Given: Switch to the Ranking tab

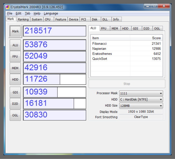Looking at the screenshot, I should point(23,19).
